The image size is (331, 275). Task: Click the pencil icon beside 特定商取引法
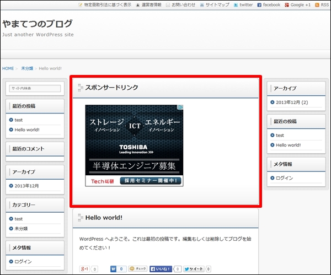coord(80,5)
